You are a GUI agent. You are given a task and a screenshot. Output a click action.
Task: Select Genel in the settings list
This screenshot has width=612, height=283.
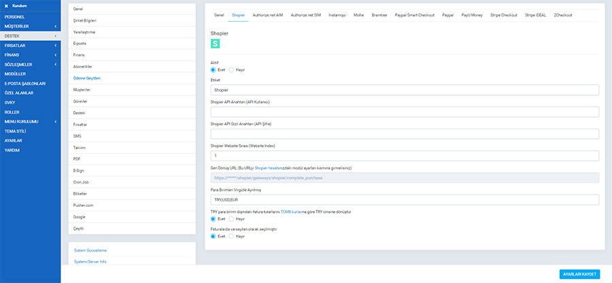(132, 9)
